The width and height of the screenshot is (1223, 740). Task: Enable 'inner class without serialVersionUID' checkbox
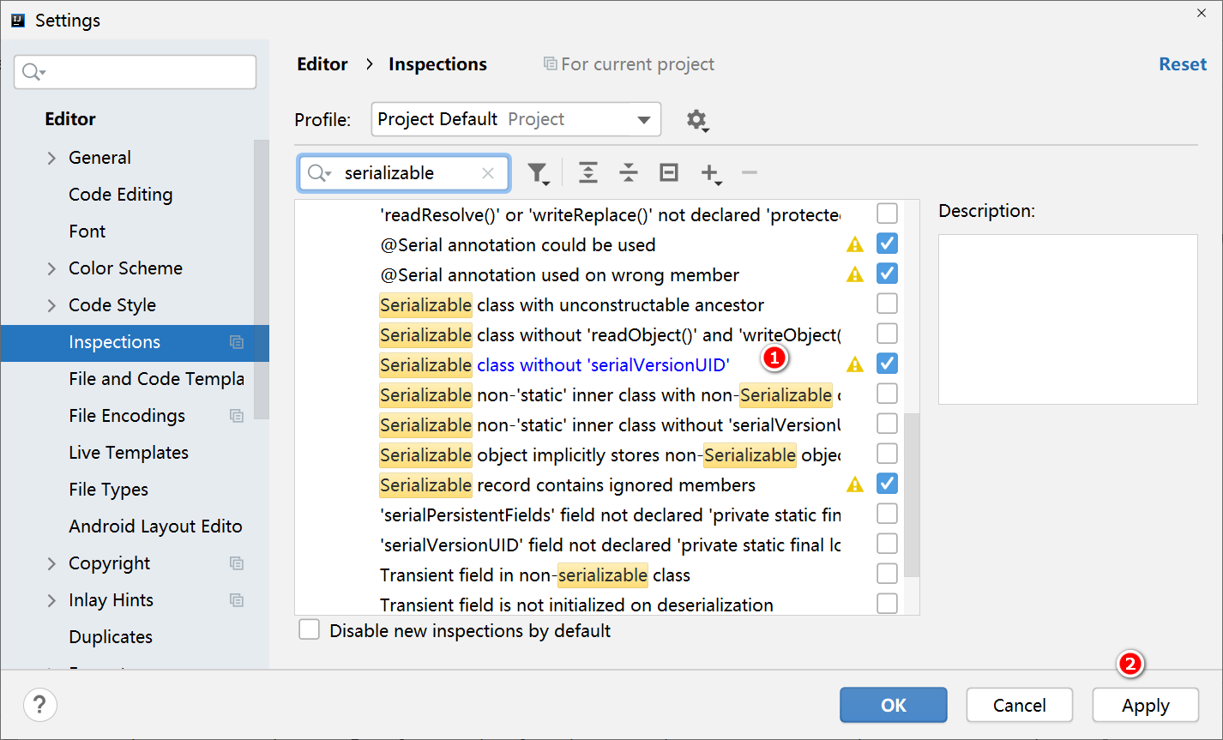pos(888,424)
